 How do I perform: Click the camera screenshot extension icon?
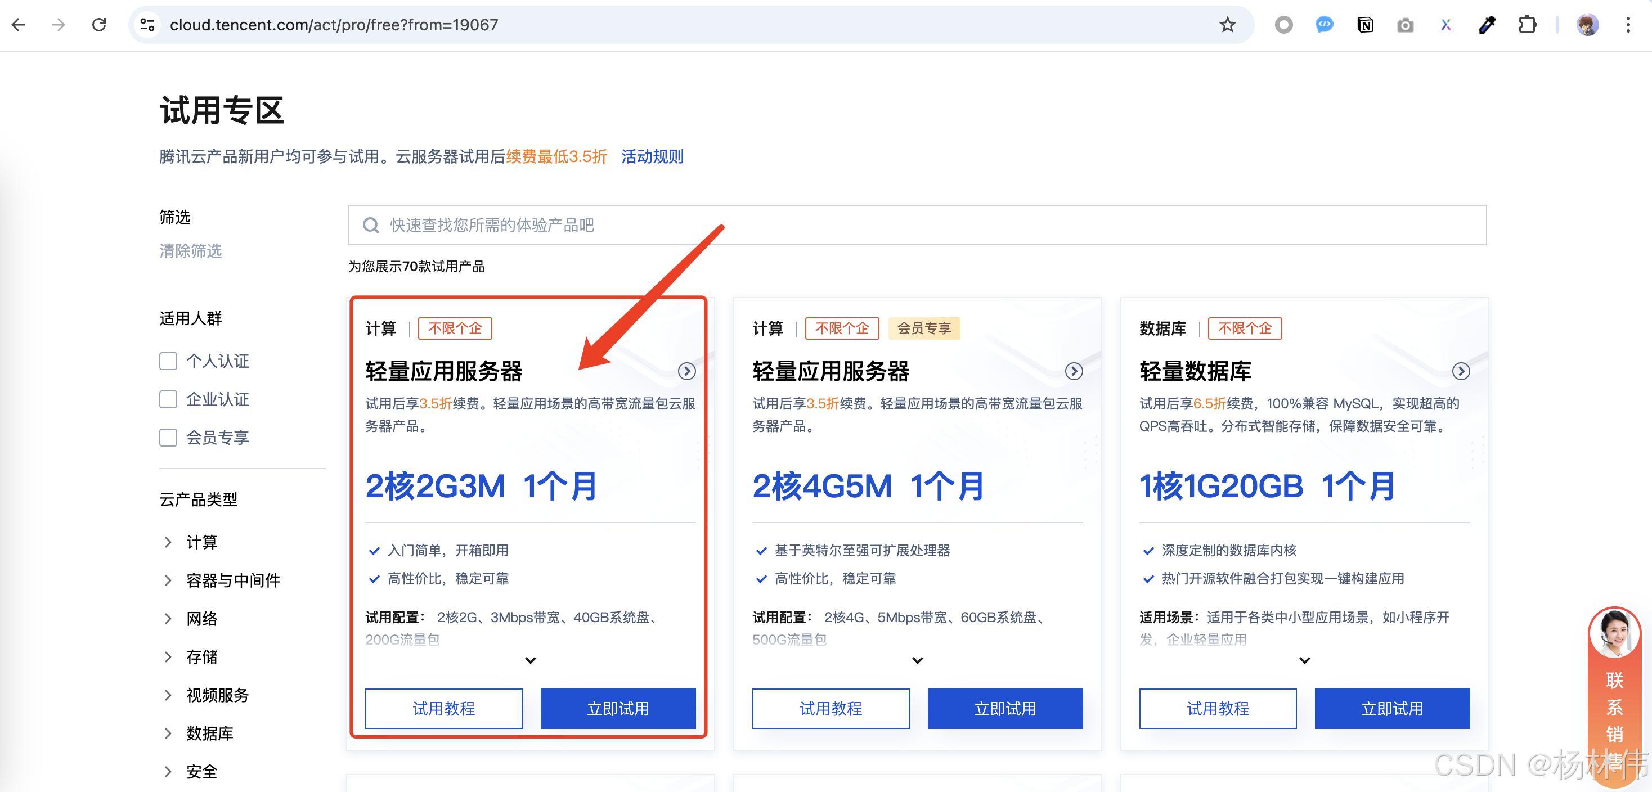(x=1405, y=24)
